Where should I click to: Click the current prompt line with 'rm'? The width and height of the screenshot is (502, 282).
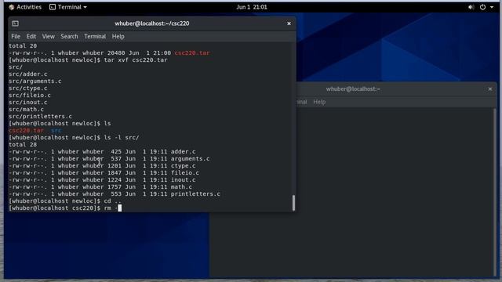(x=65, y=208)
